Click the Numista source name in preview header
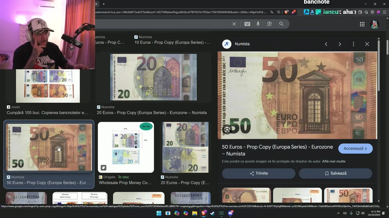This screenshot has height=218, width=389. coord(242,44)
